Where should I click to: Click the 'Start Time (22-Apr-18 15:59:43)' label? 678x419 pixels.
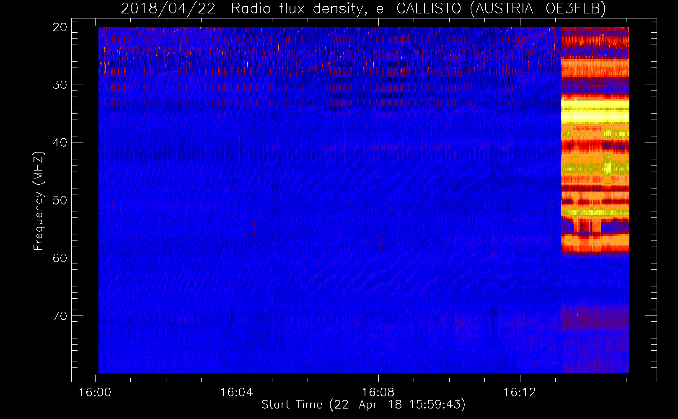click(x=363, y=405)
